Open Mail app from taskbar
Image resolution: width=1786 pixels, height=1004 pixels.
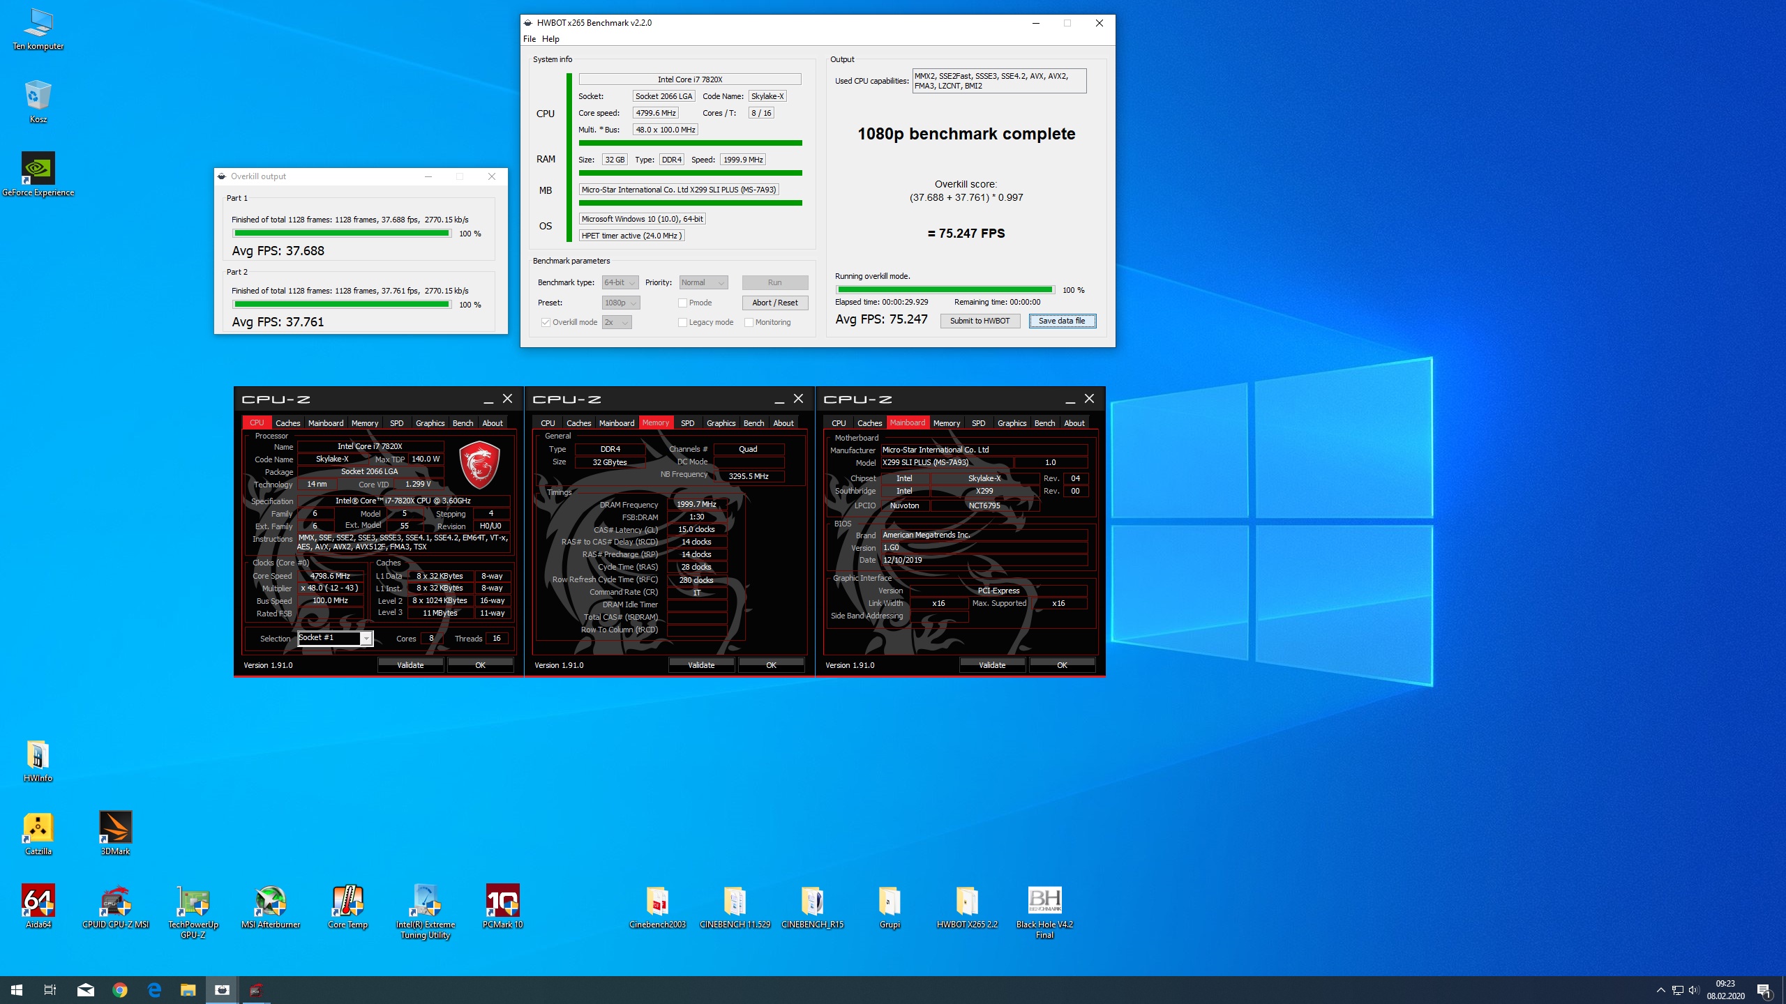coord(85,990)
